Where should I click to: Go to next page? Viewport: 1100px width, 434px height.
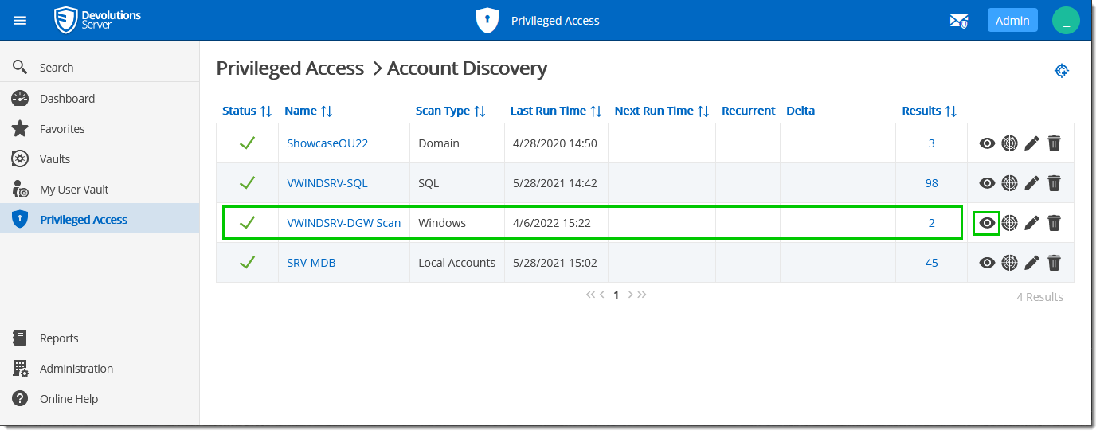coord(630,295)
